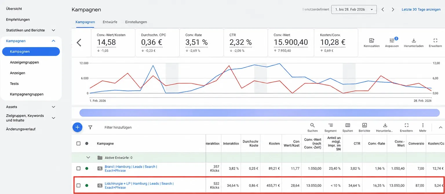This screenshot has width=445, height=194.
Task: Open Kampagnengruppen in the sidebar
Action: pos(27,94)
